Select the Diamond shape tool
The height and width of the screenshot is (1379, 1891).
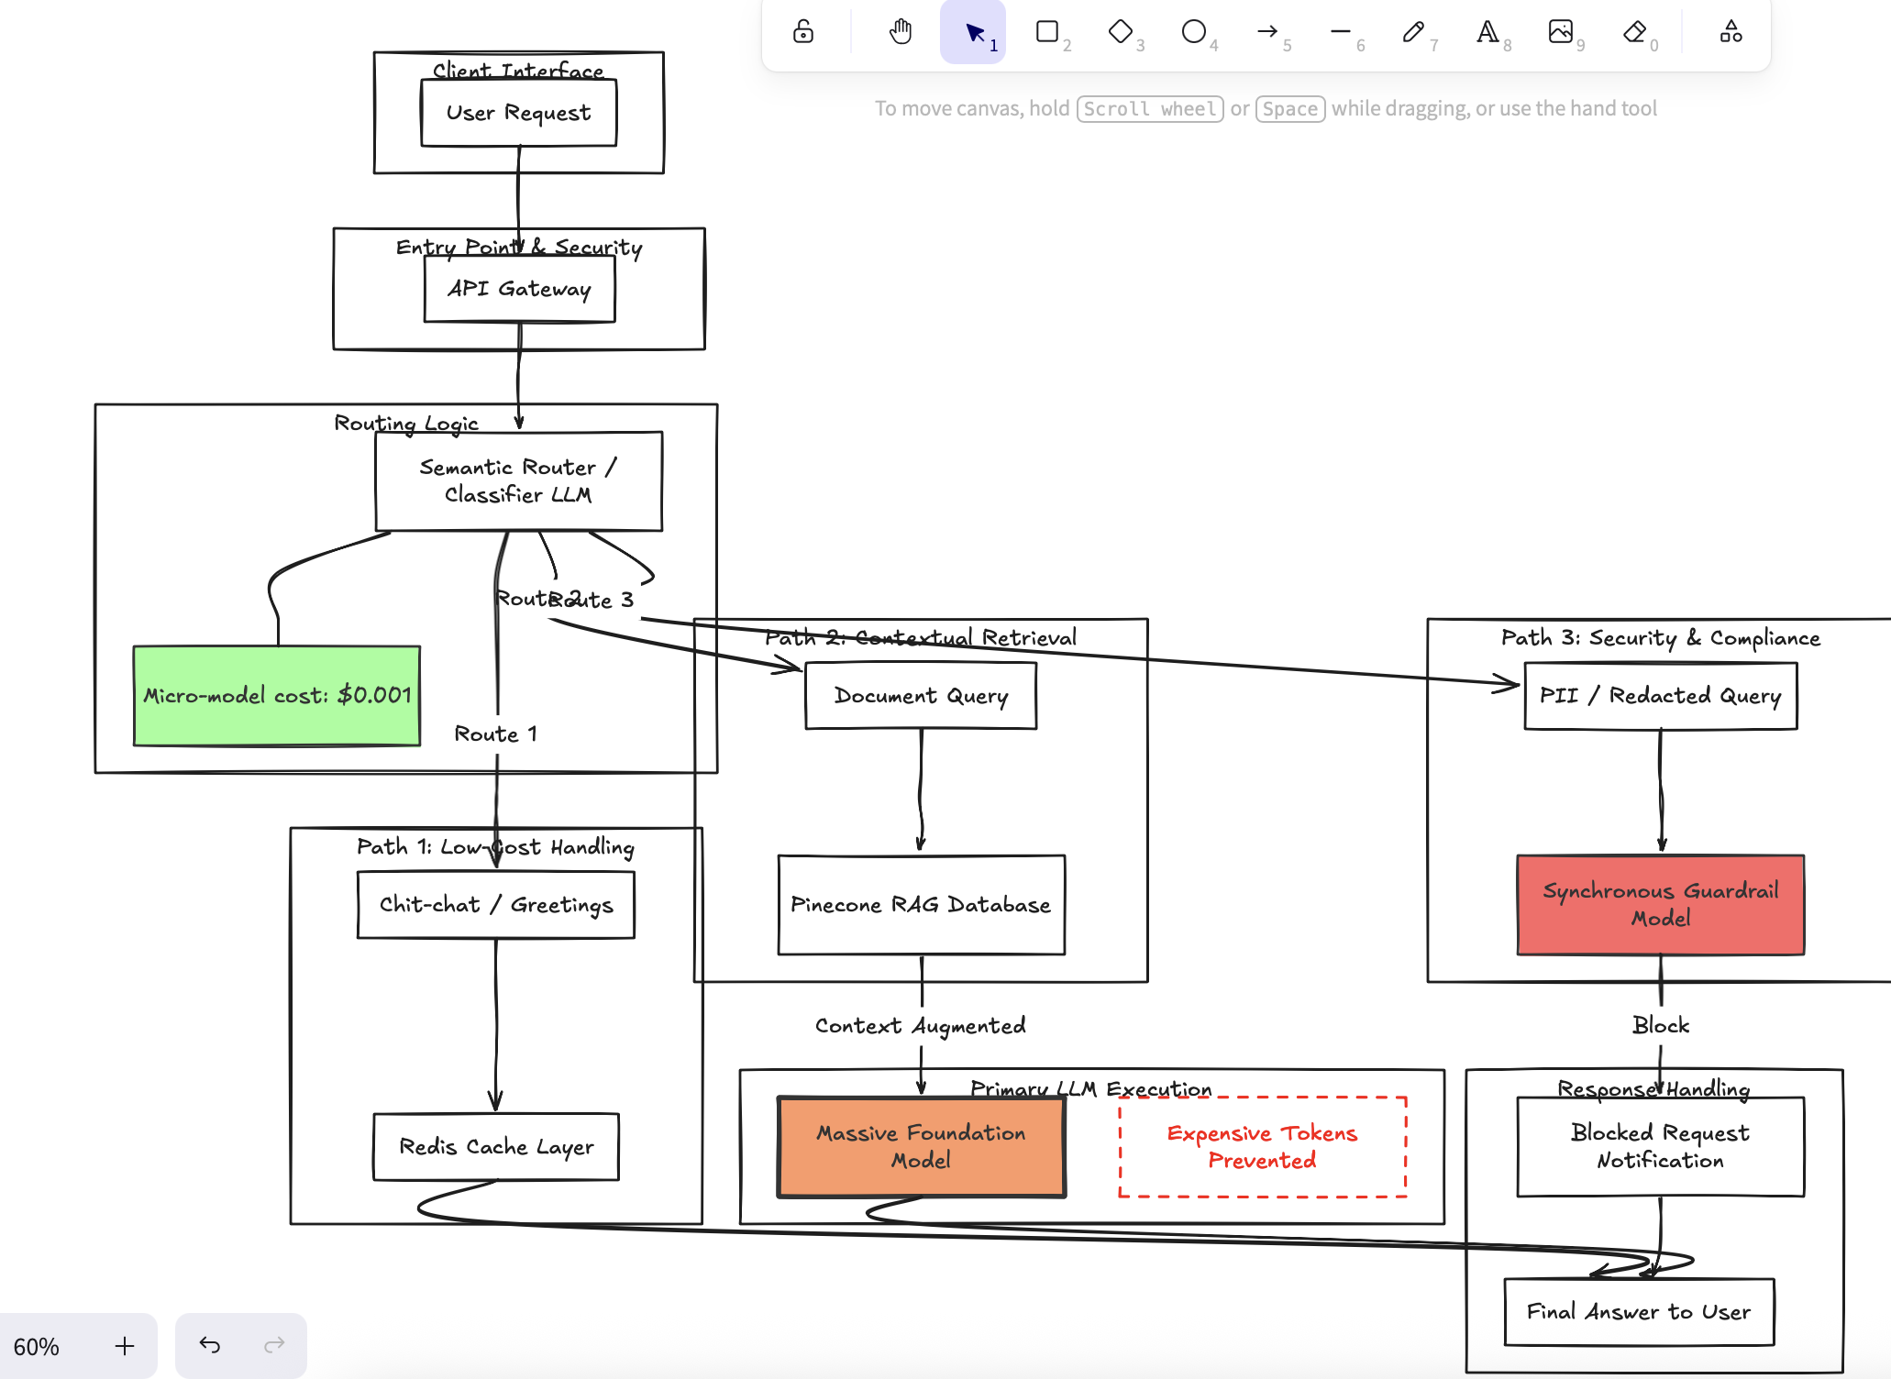coord(1120,32)
